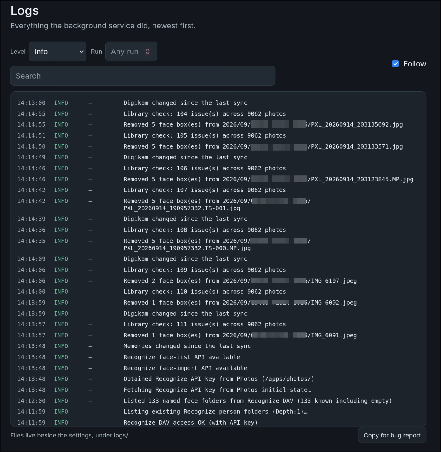Image resolution: width=441 pixels, height=452 pixels.
Task: Select the log line with 104 issue(s)
Action: (218, 114)
